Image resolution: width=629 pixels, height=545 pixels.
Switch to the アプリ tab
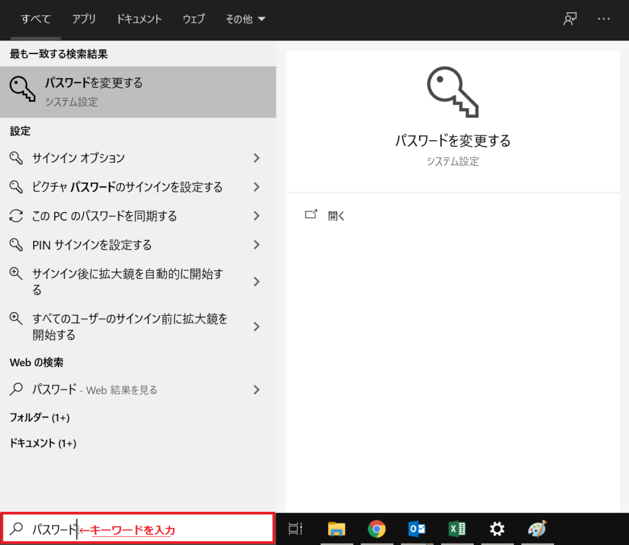tap(84, 19)
